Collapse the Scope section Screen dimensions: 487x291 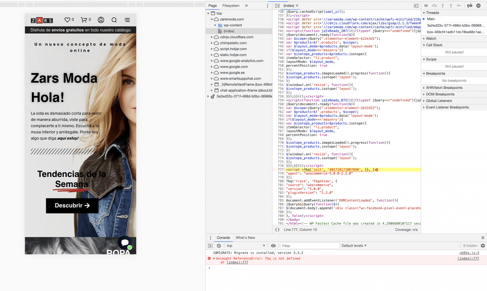(x=424, y=60)
